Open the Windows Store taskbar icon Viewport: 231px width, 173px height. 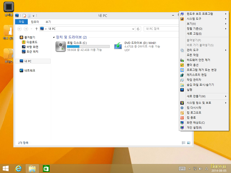(x=46, y=169)
